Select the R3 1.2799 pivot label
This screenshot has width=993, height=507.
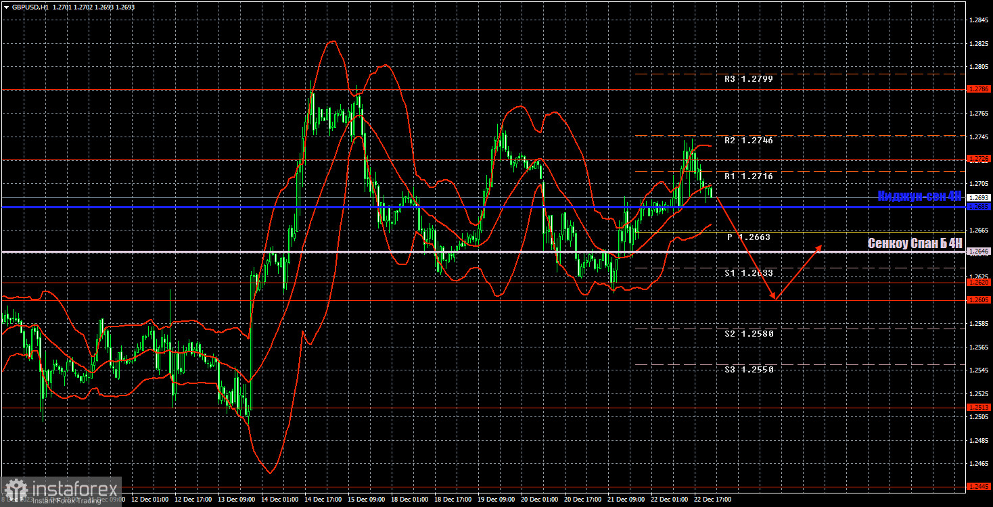[x=748, y=79]
